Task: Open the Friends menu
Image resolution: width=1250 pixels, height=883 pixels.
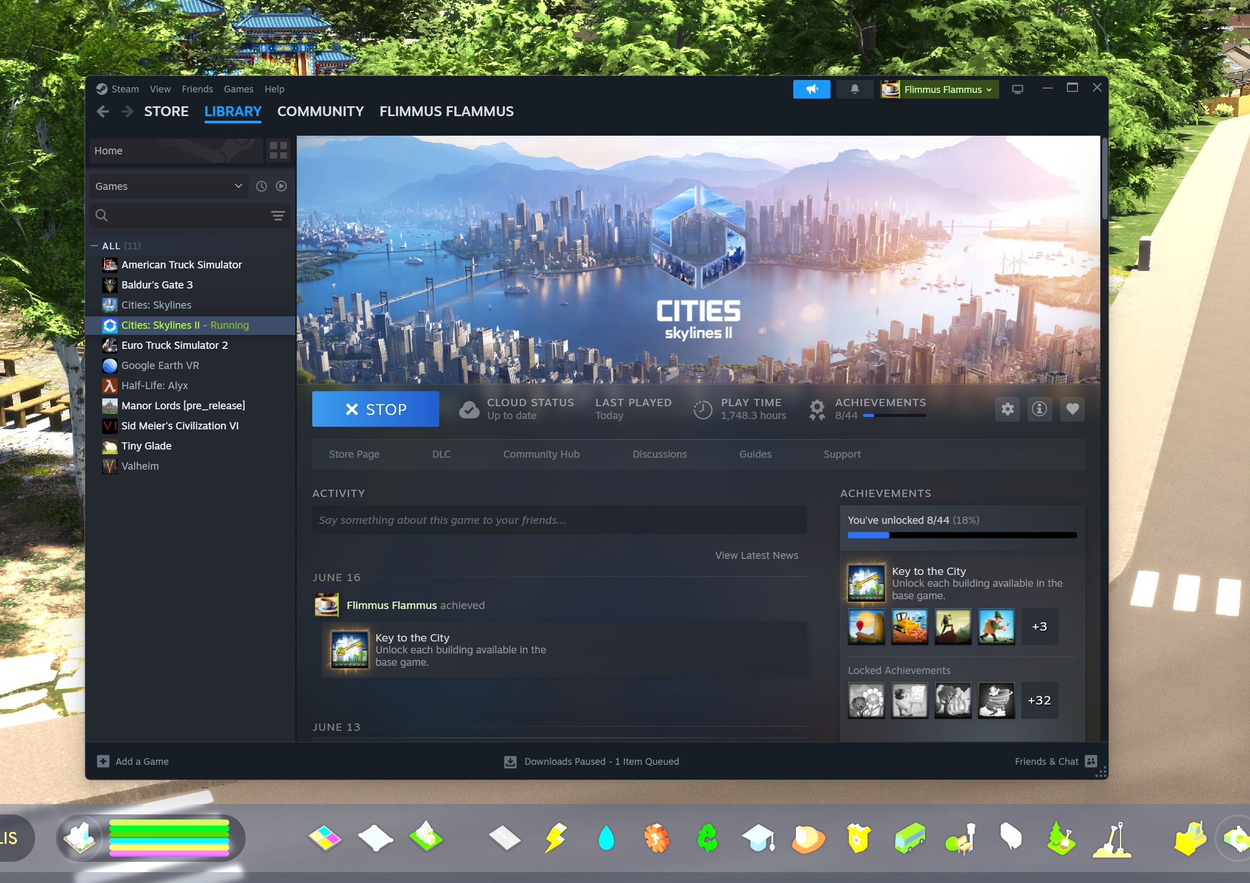Action: [197, 89]
